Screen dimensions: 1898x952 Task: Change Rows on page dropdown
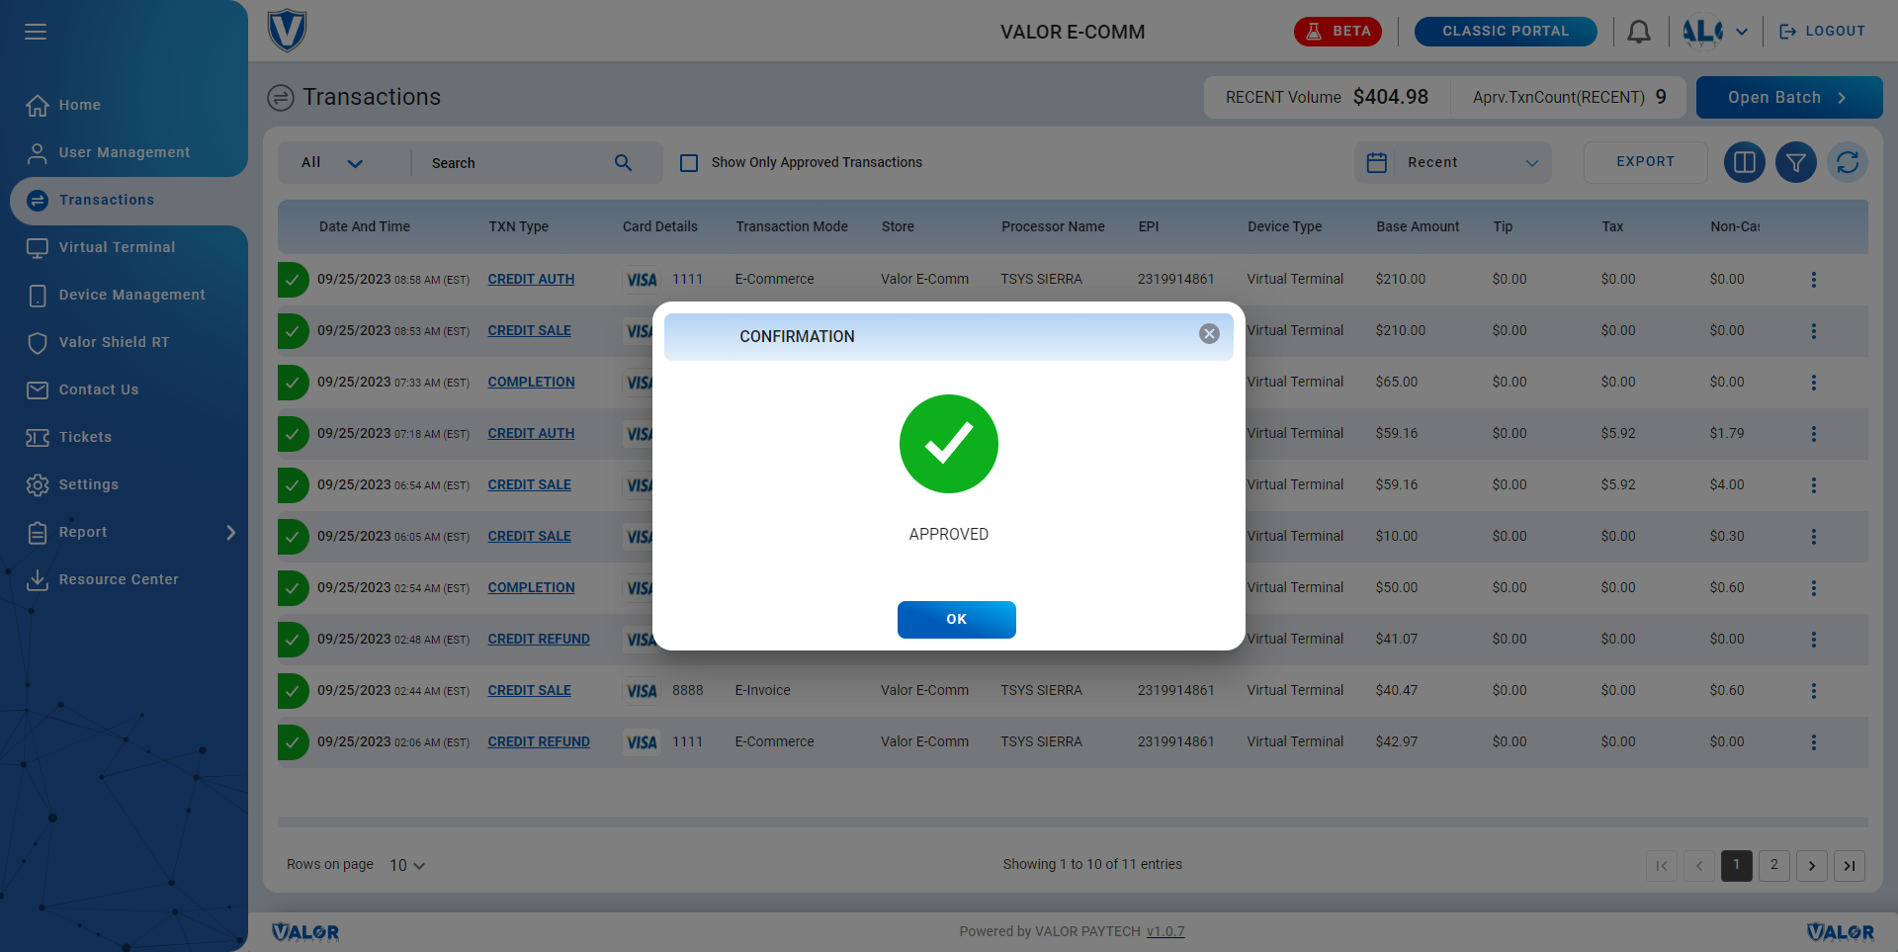[x=407, y=865]
